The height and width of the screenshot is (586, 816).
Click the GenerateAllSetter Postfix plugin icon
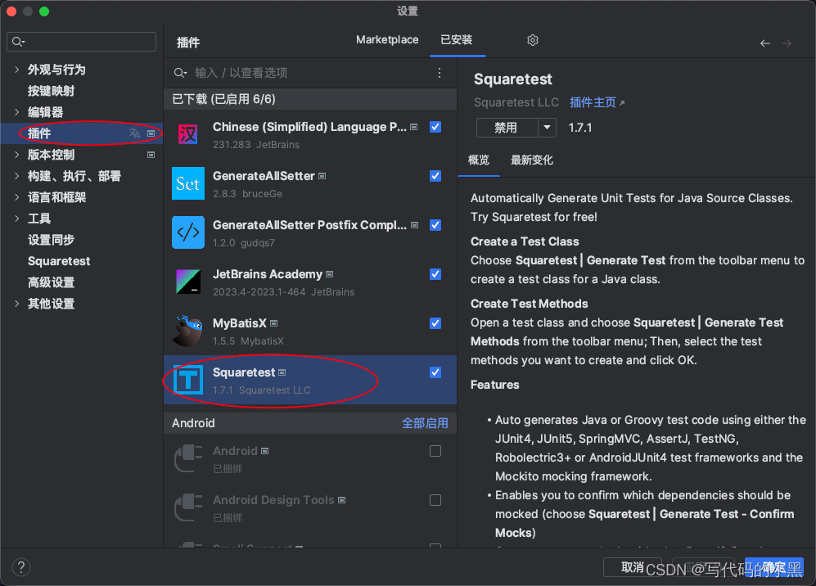click(x=188, y=232)
